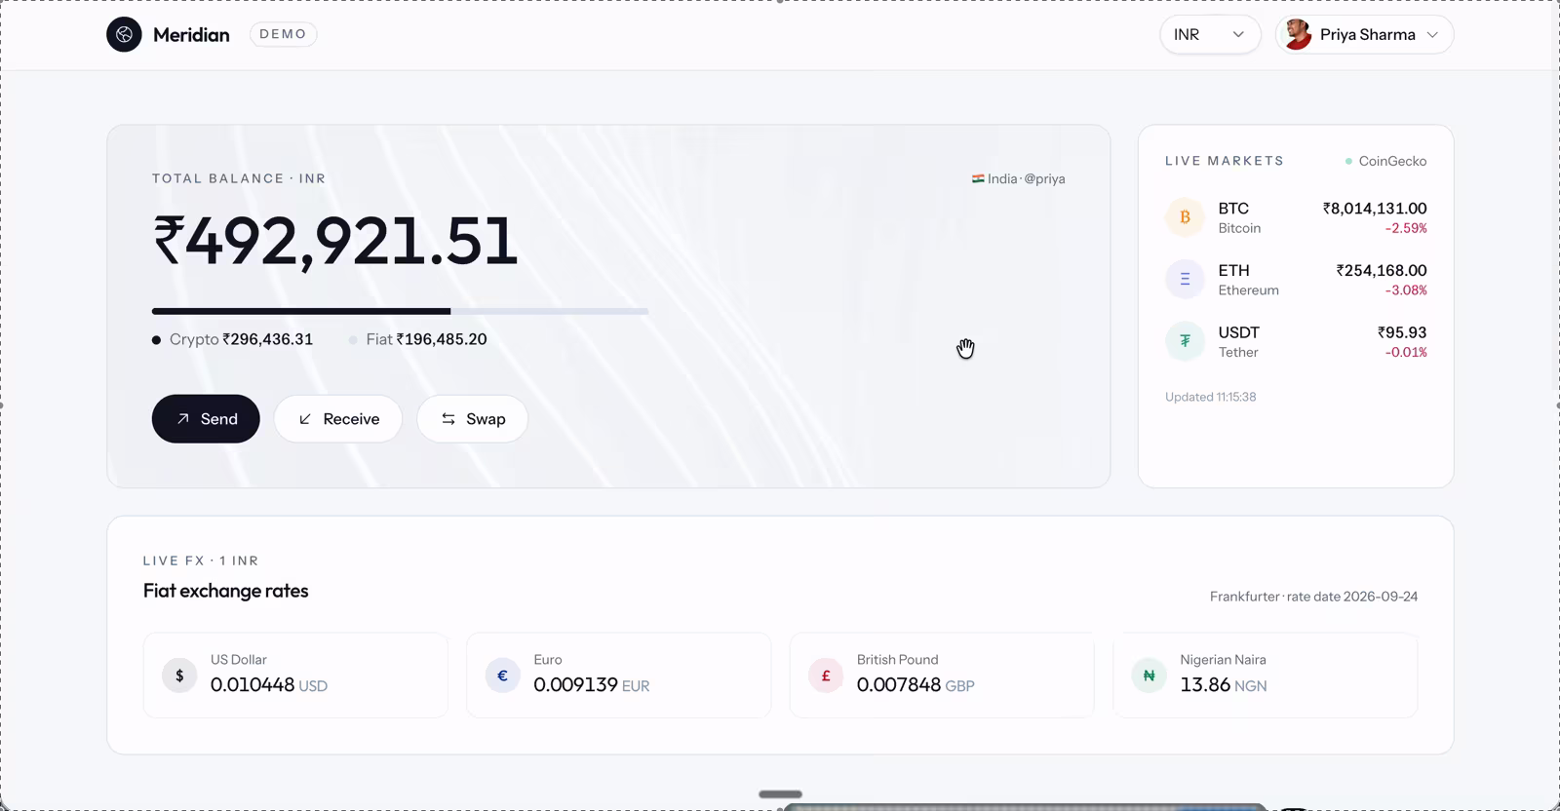This screenshot has width=1560, height=811.
Task: Click the crypto/fiat balance progress bar
Action: click(x=400, y=311)
